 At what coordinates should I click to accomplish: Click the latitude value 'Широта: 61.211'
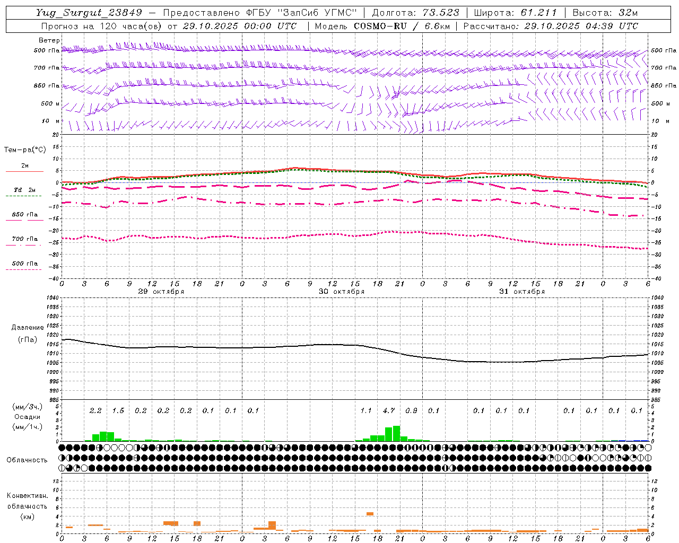coord(516,13)
